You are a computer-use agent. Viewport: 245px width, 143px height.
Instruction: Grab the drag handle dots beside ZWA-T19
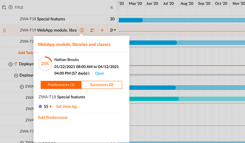coord(4,30)
